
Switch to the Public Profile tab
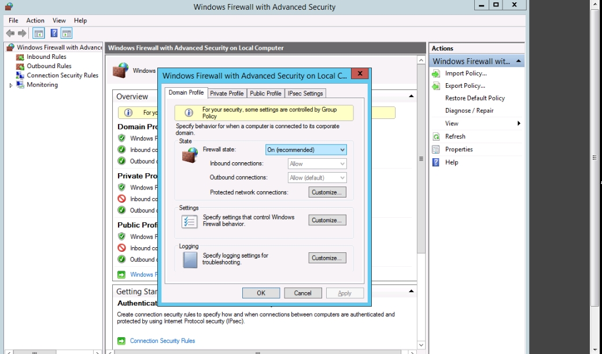pos(265,93)
